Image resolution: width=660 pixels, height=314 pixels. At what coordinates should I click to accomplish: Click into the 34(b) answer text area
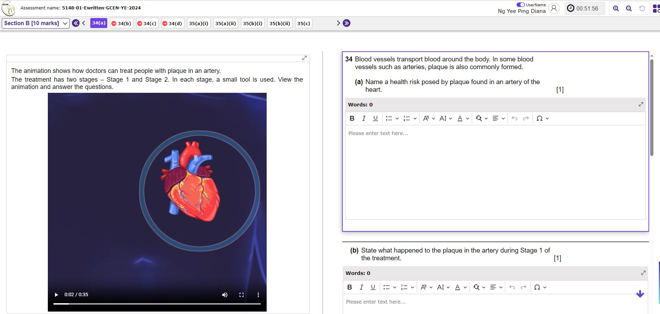click(495, 304)
